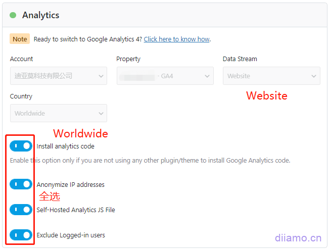This screenshot has width=330, height=250.
Task: Click the chevron arrow in Country field
Action: [99, 114]
